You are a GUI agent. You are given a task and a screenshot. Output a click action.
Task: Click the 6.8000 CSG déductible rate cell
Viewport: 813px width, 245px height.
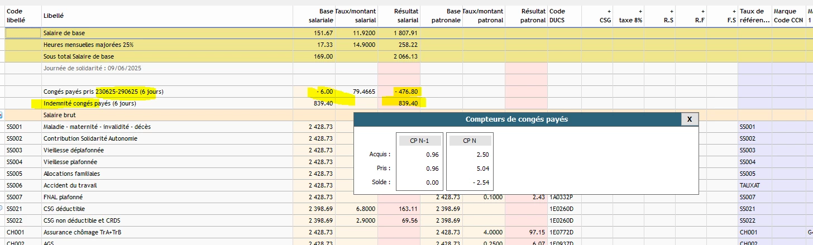(356, 209)
